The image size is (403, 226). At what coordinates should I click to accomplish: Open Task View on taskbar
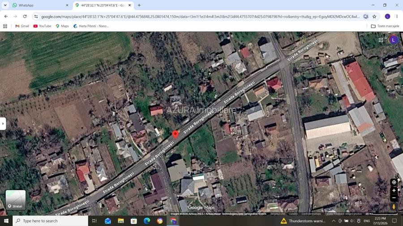tap(94, 221)
